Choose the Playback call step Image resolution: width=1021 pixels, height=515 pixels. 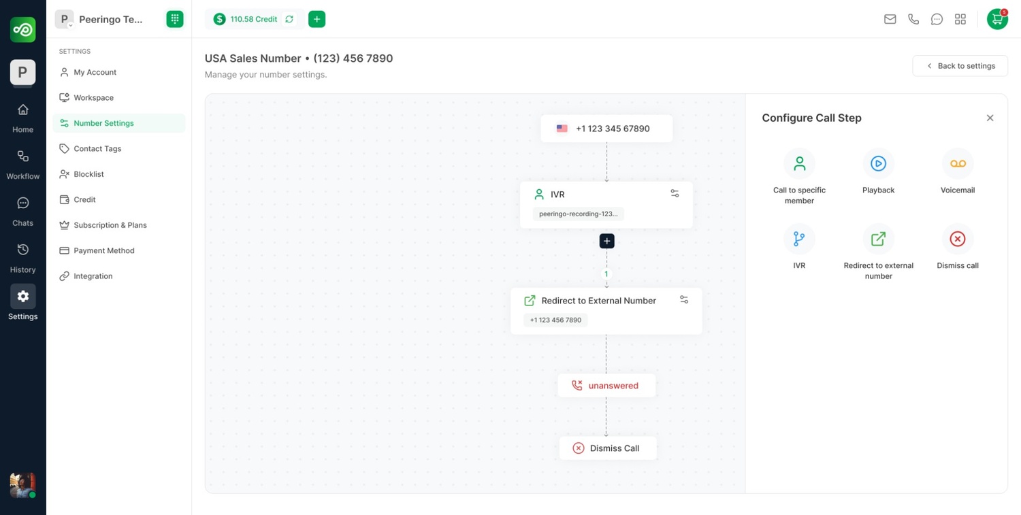tap(878, 171)
